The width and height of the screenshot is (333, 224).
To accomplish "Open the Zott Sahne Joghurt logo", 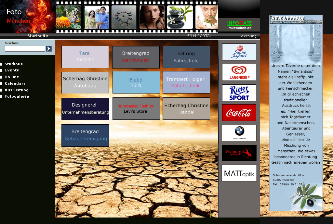I will click(239, 52).
